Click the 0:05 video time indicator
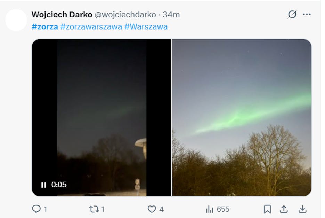The height and width of the screenshot is (218, 325). 59,185
